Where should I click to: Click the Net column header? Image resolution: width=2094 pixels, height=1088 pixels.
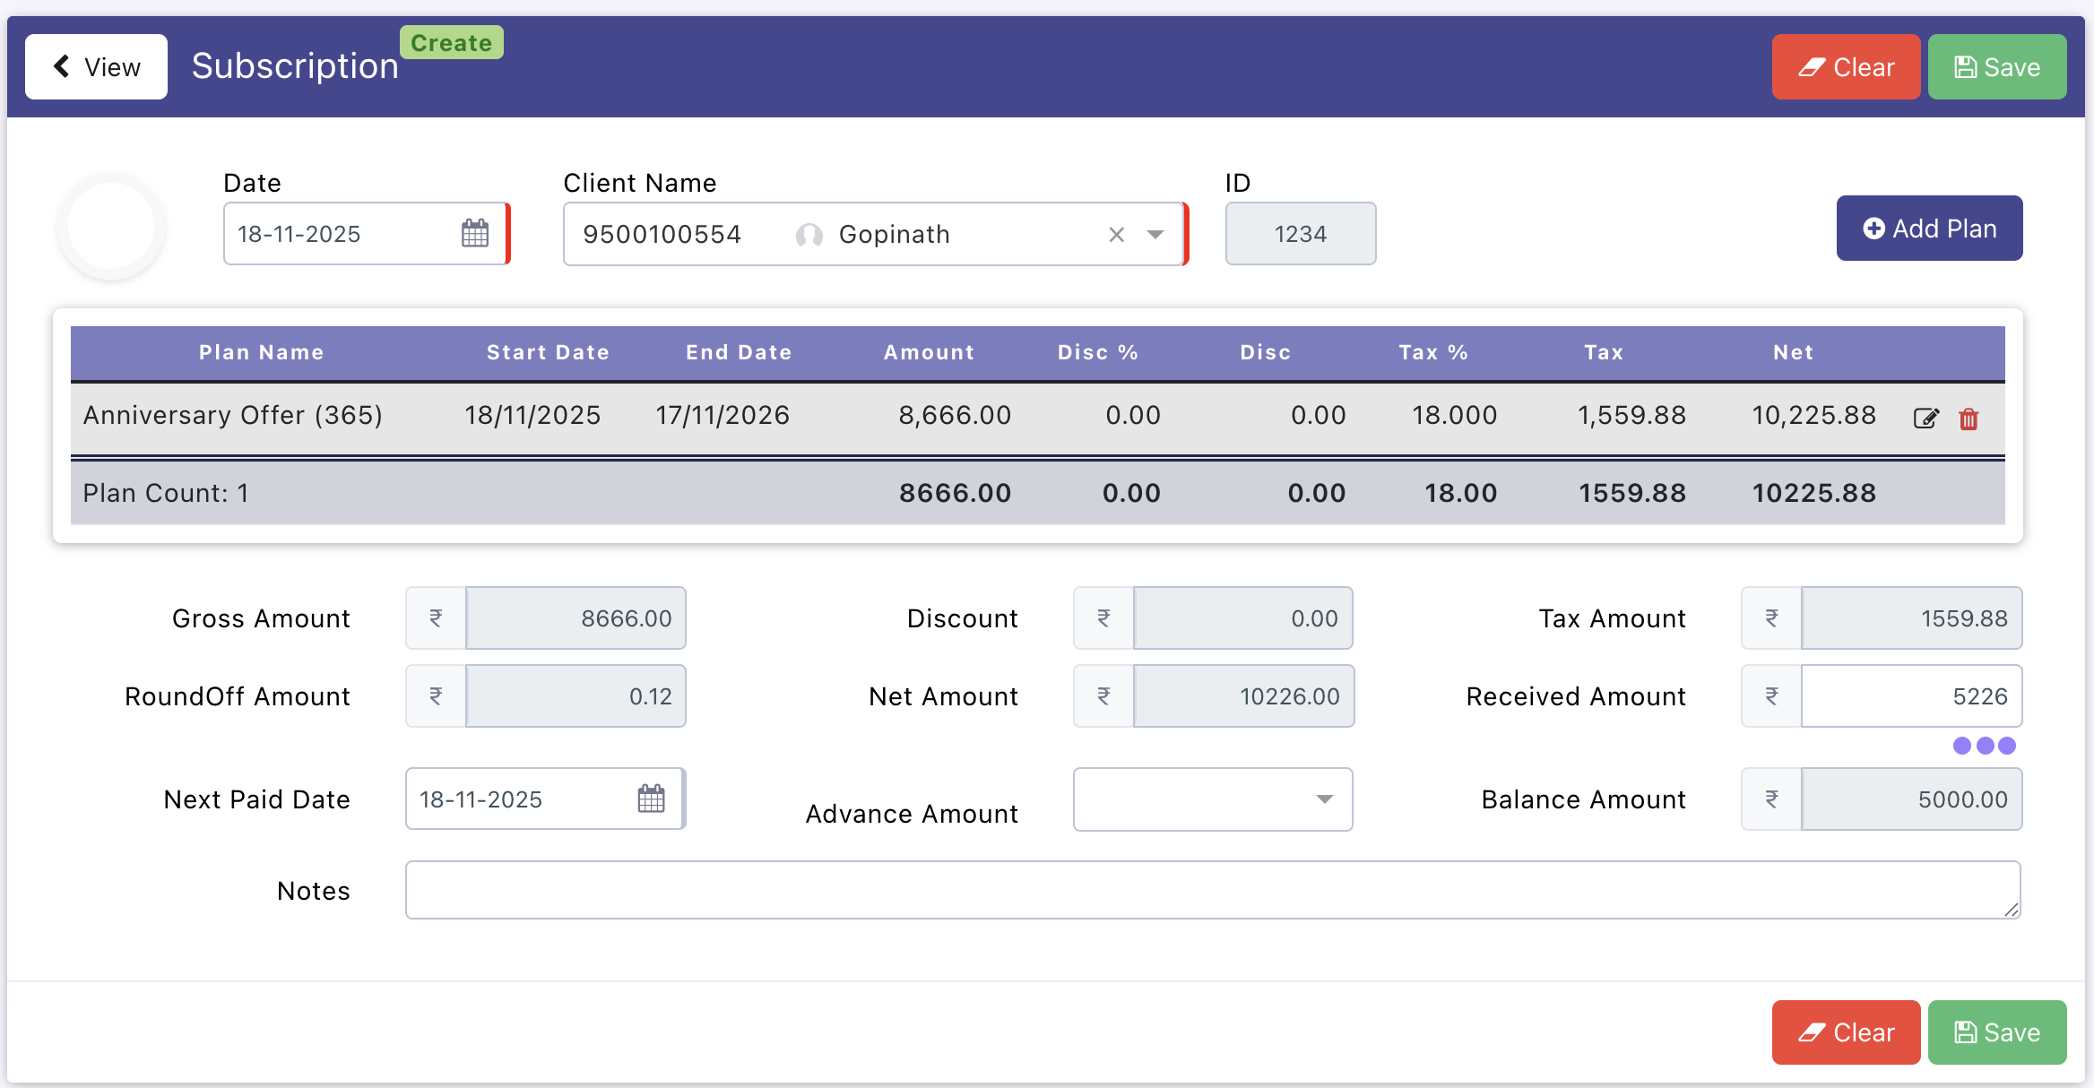[x=1793, y=353]
